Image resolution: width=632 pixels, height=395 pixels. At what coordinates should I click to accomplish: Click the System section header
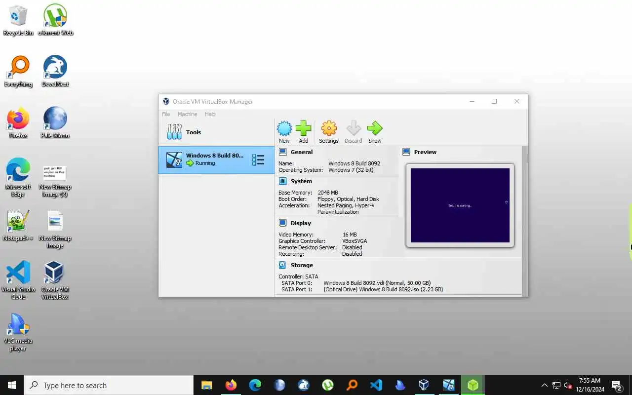301,181
